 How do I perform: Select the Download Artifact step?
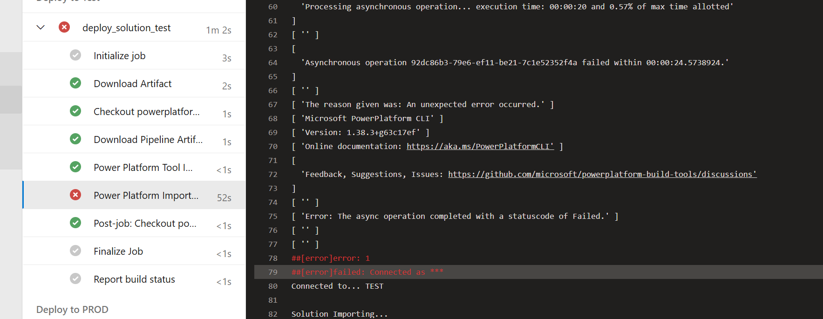tap(132, 83)
